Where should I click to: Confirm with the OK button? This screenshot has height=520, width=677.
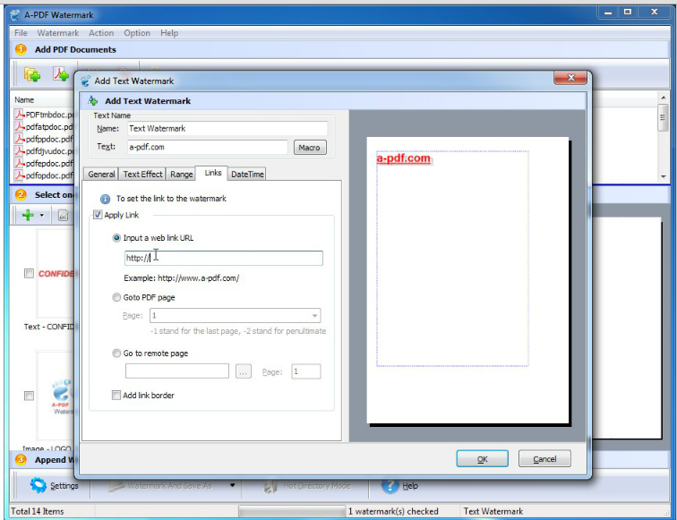483,459
